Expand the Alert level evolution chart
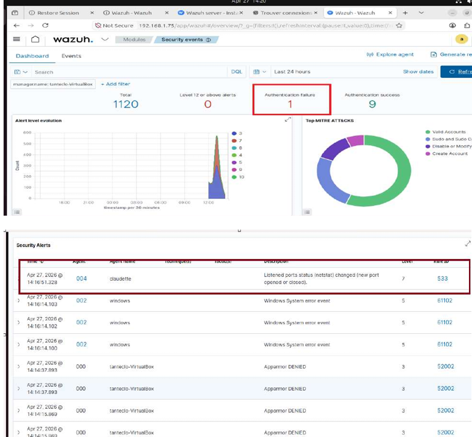This screenshot has width=472, height=437. 288,119
